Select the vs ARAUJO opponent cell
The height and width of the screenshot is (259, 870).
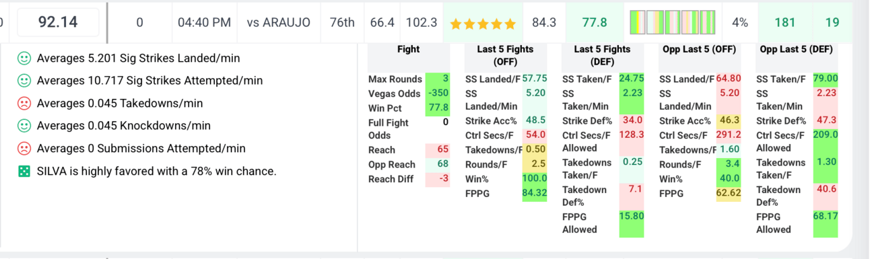(279, 22)
